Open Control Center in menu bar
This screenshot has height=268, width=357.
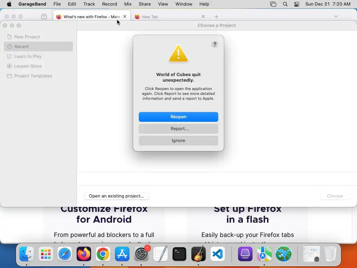point(297,4)
